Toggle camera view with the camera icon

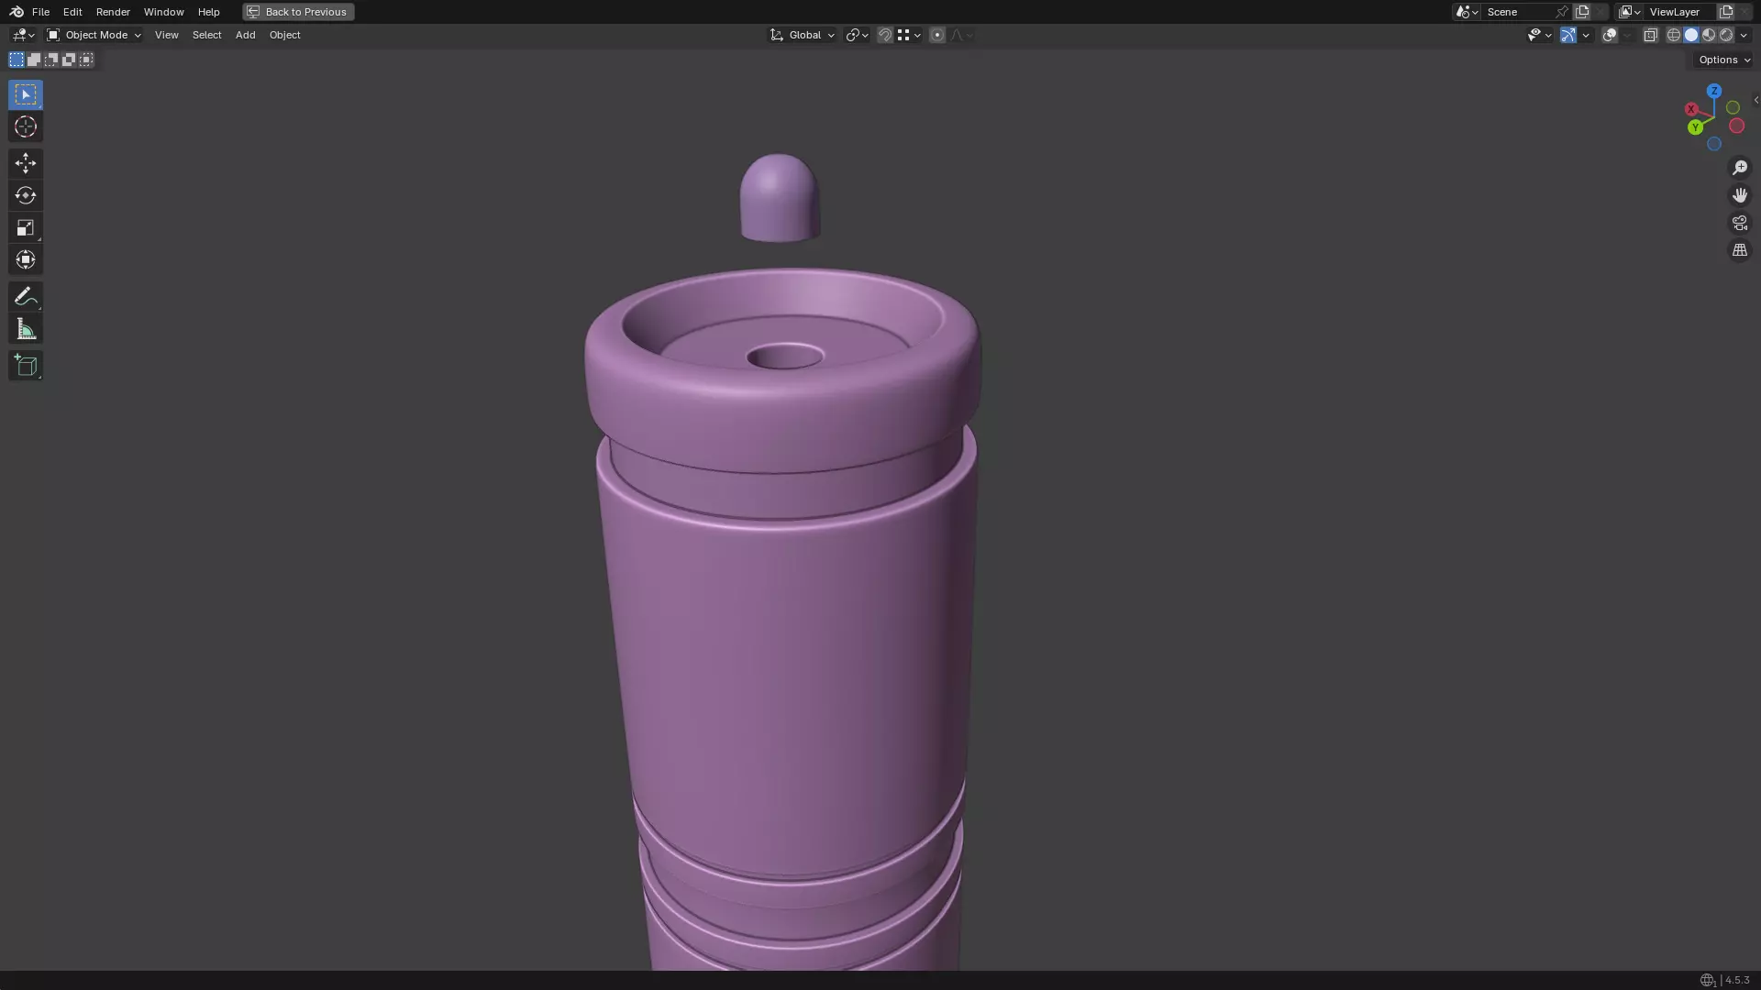click(x=1740, y=223)
